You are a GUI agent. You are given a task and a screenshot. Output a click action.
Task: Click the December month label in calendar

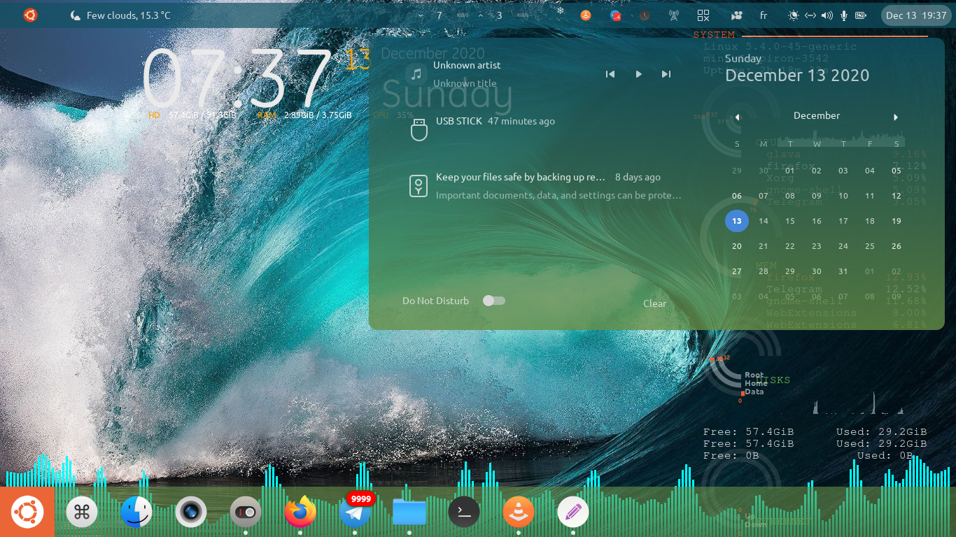817,115
